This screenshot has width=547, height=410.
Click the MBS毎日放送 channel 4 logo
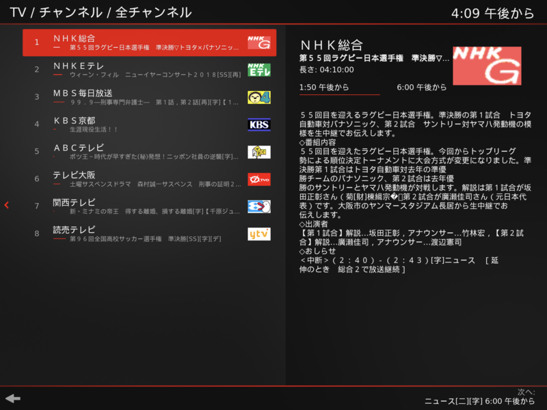tap(259, 97)
